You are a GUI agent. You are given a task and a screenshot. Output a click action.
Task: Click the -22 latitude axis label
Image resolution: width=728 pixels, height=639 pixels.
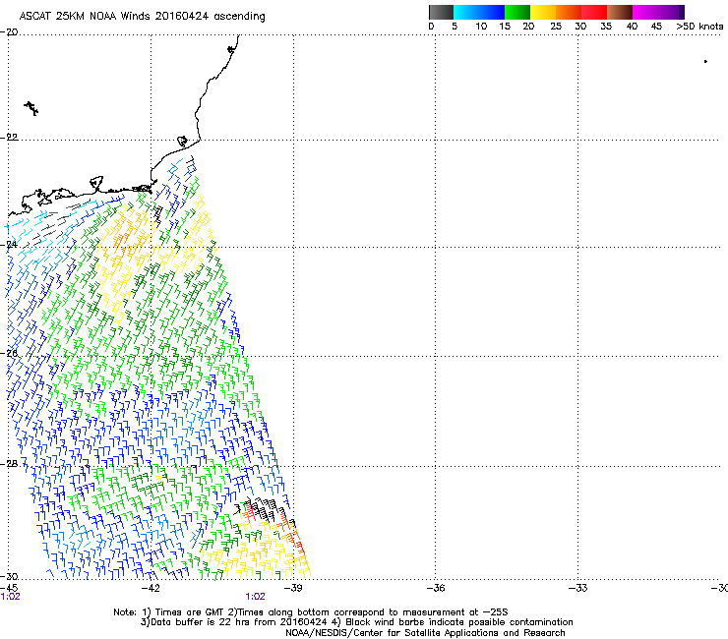(9, 138)
